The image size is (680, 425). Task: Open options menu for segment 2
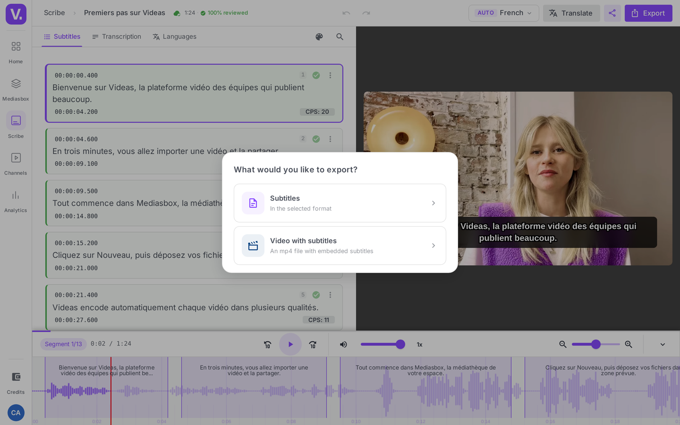pos(330,139)
